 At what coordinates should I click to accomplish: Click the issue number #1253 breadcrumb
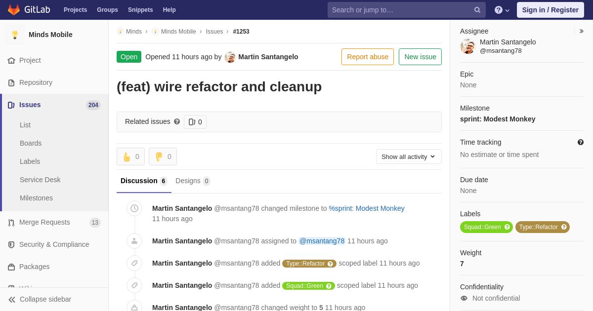[241, 32]
